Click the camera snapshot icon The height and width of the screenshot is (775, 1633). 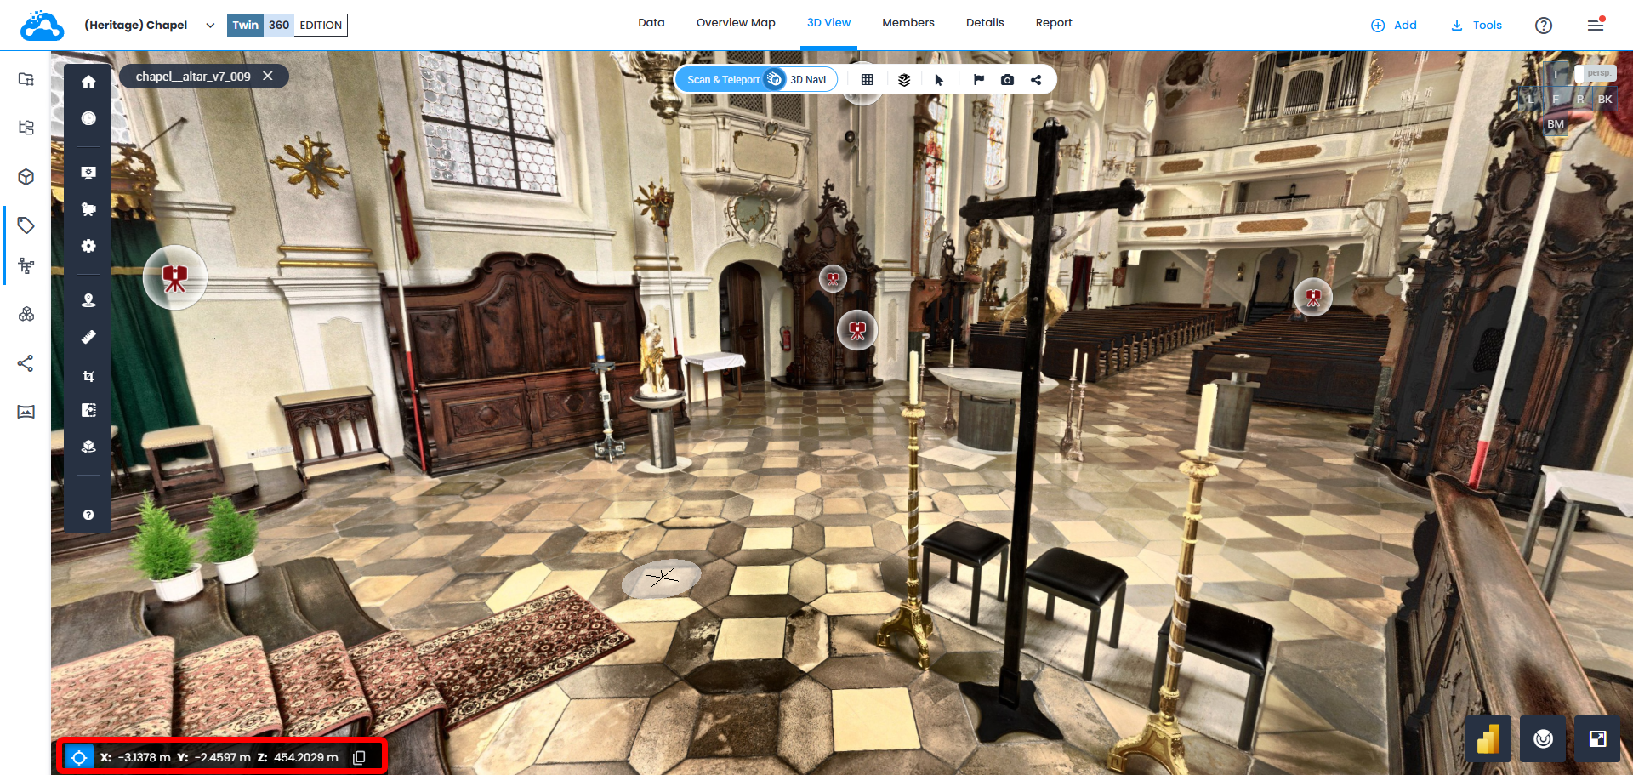click(1007, 80)
